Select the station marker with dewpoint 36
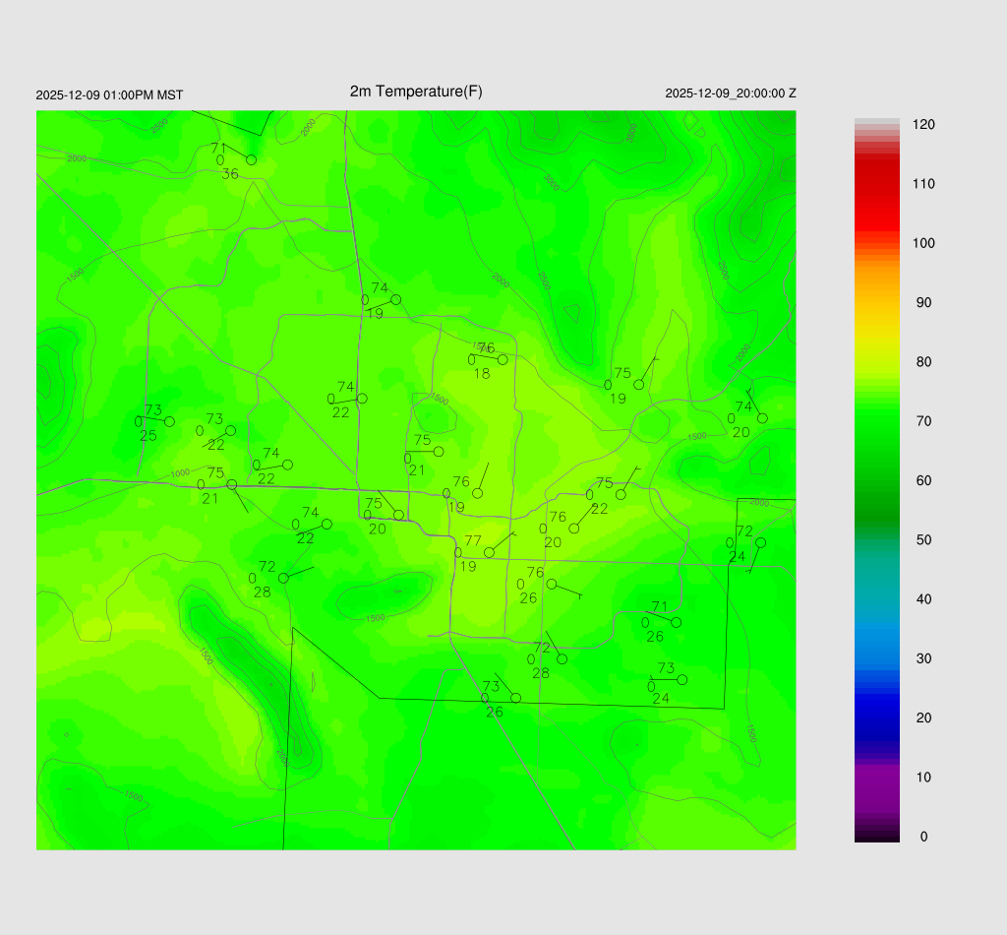Image resolution: width=1007 pixels, height=935 pixels. (x=251, y=159)
